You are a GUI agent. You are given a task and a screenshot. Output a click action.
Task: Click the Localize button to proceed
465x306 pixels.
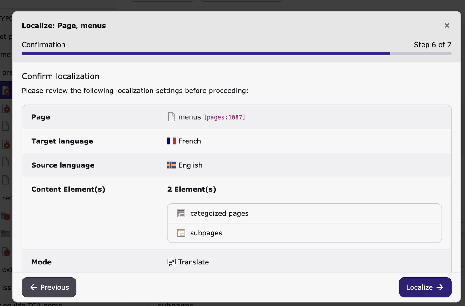[x=425, y=287]
